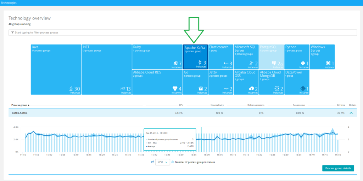
Task: Select the .NET technology tile
Action: 106,70
